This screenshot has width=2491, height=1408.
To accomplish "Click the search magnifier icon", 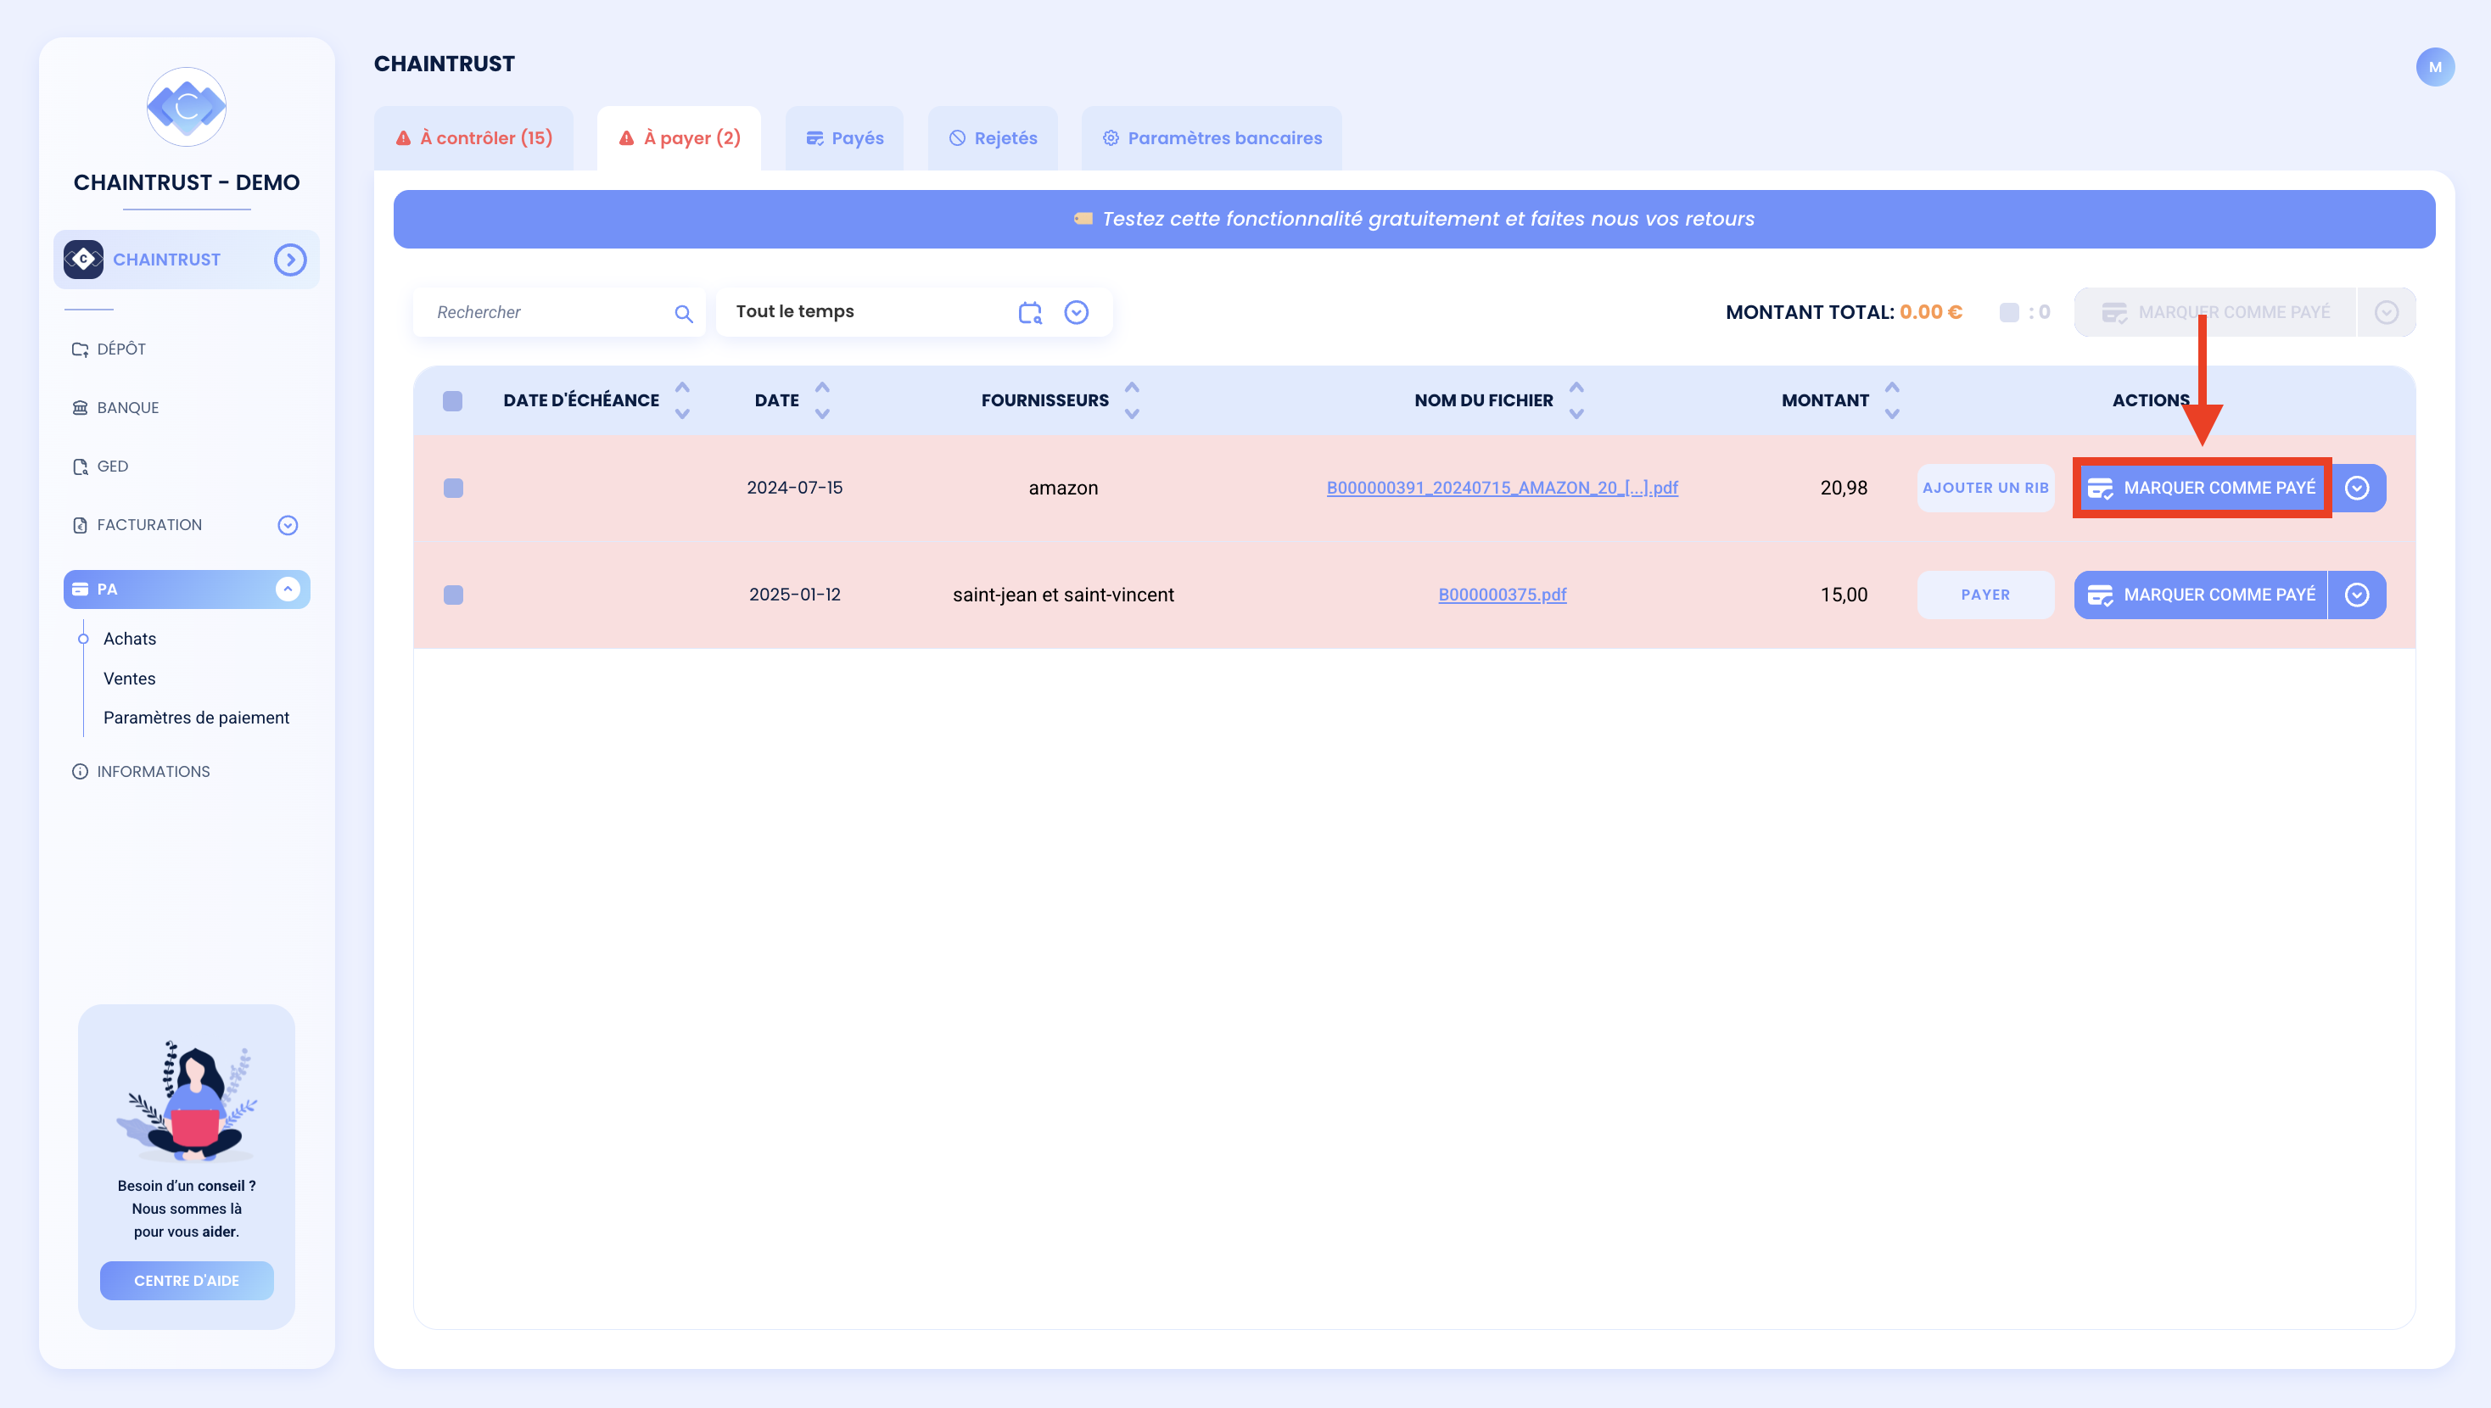I will pyautogui.click(x=684, y=313).
